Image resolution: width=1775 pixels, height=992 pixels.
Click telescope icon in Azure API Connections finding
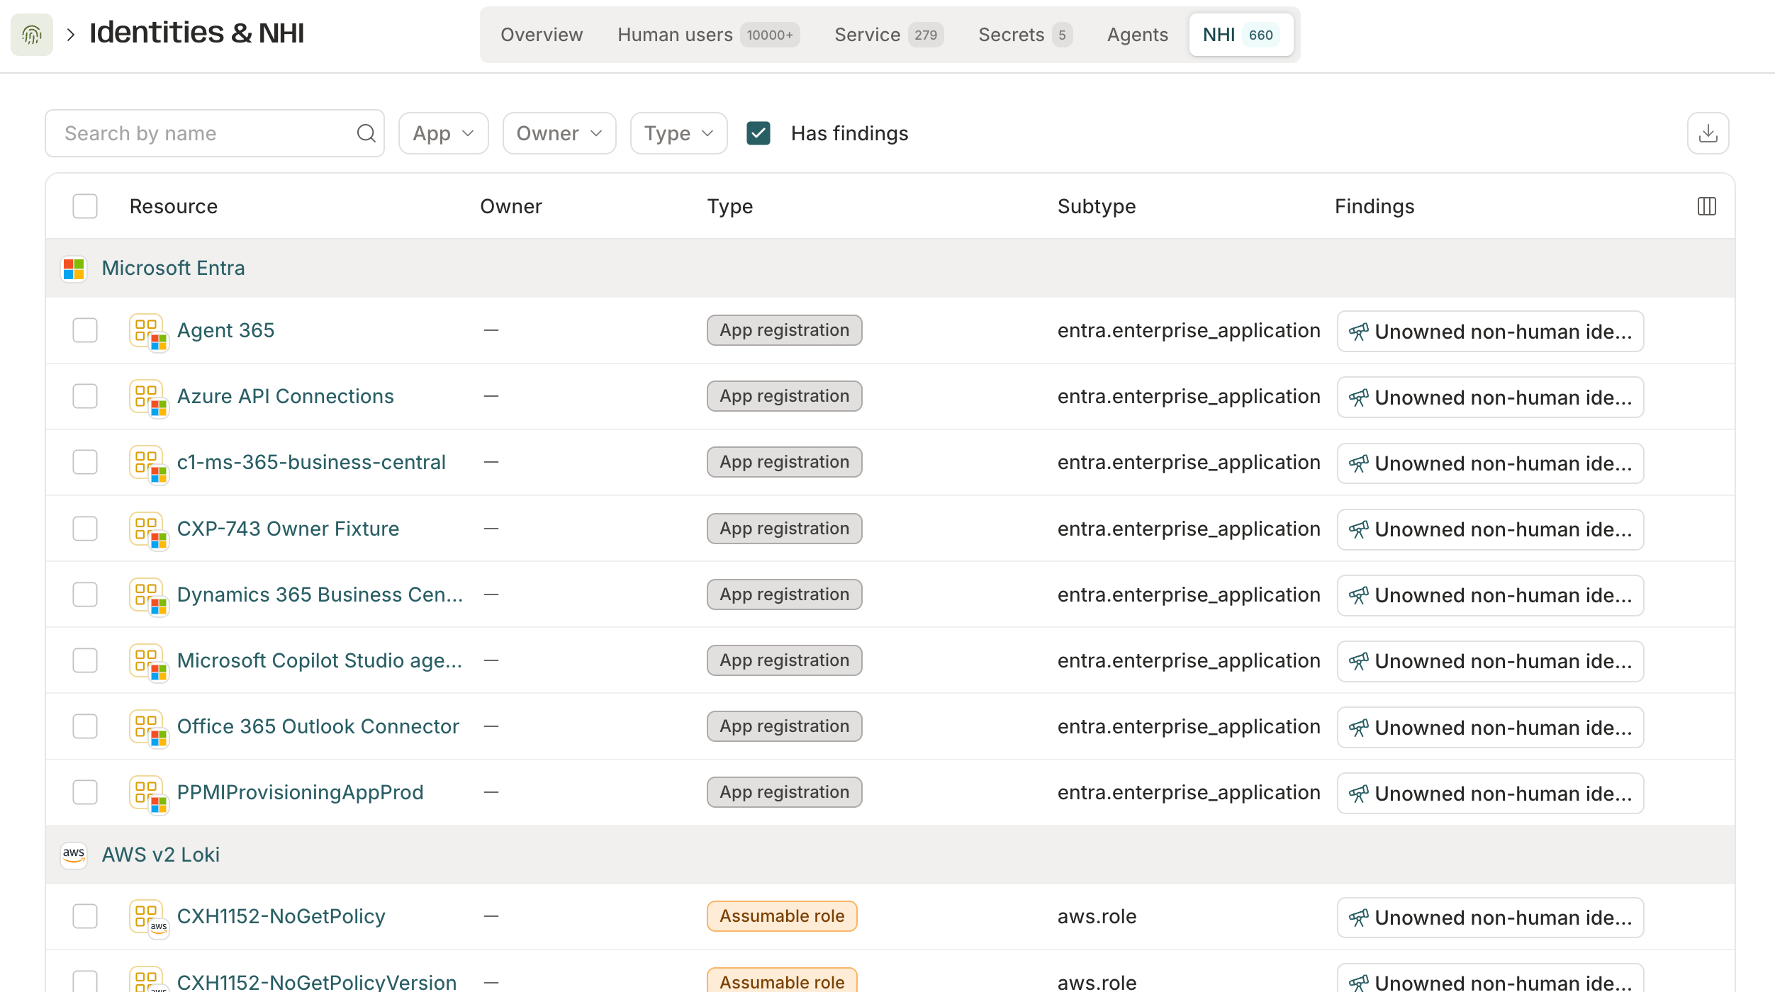(x=1358, y=398)
